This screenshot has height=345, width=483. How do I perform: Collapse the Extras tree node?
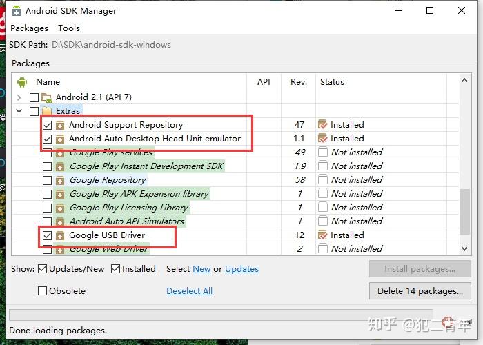click(19, 111)
